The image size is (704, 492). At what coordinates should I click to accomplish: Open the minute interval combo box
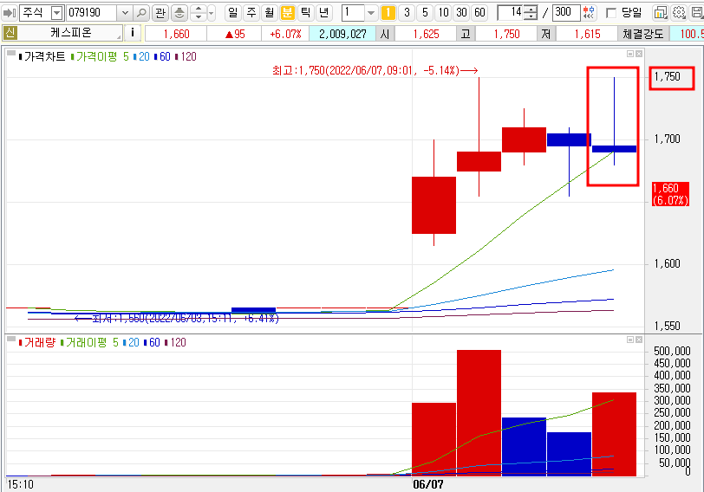pos(359,12)
